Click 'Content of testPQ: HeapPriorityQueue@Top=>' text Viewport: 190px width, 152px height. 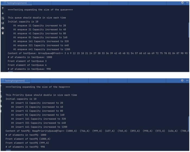pyautogui.click(x=35, y=131)
